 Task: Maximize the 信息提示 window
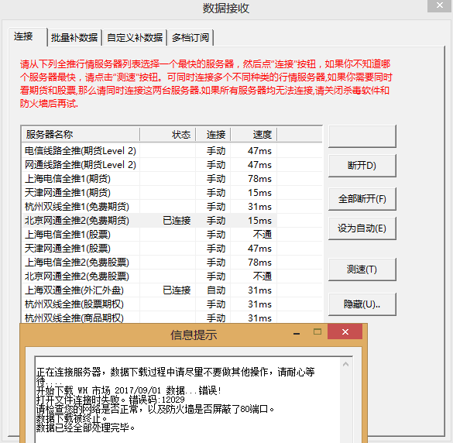[317, 331]
